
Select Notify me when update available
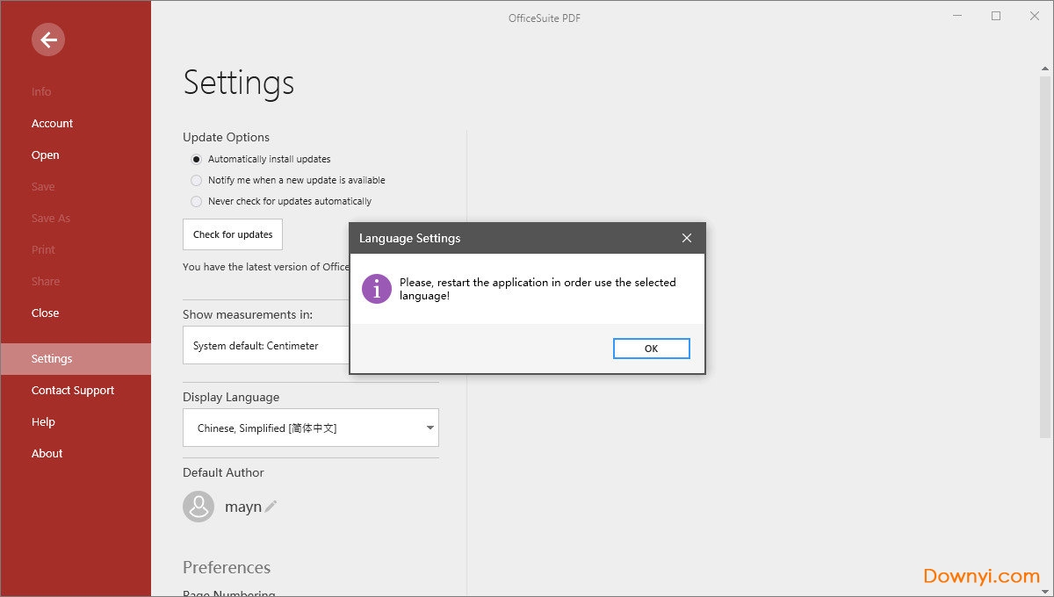tap(197, 181)
